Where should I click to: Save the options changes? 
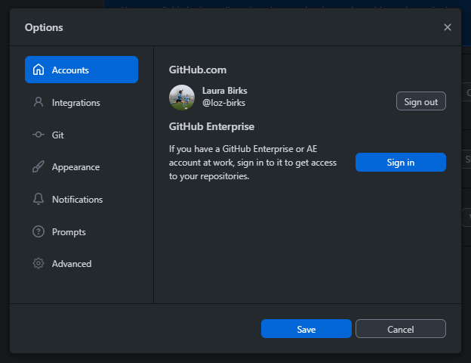coord(306,329)
